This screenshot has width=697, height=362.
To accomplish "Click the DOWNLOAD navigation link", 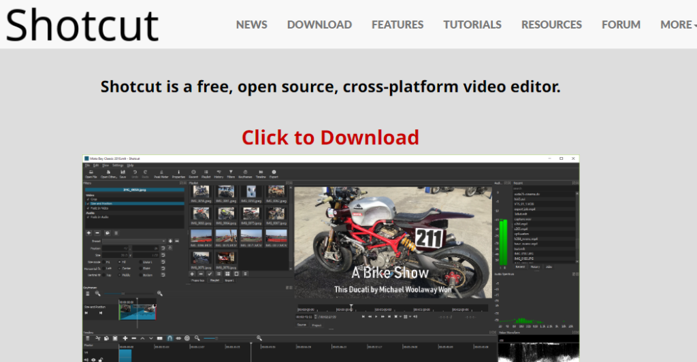I will click(320, 25).
